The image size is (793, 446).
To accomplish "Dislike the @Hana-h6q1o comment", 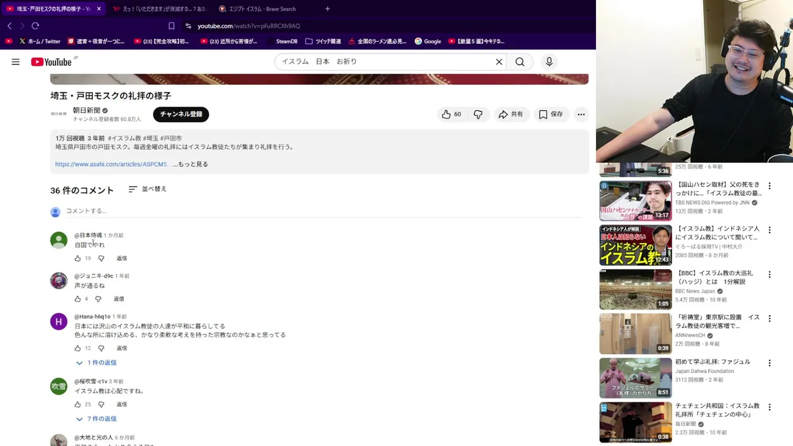I will (x=101, y=348).
